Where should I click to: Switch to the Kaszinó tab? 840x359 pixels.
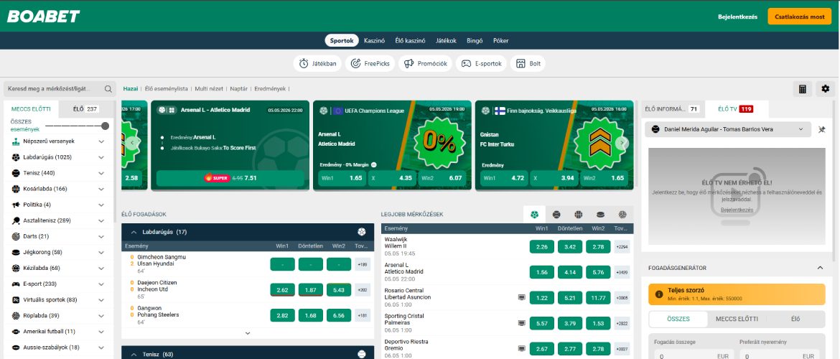point(375,41)
